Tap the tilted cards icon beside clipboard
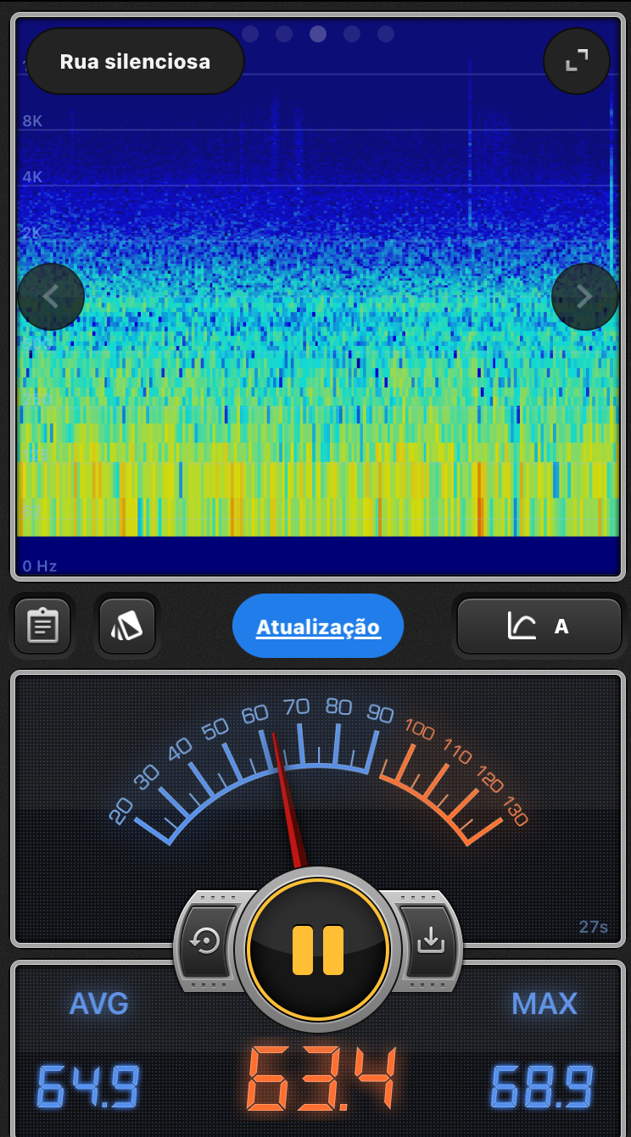Screen dimensions: 631x1137 click(x=127, y=627)
